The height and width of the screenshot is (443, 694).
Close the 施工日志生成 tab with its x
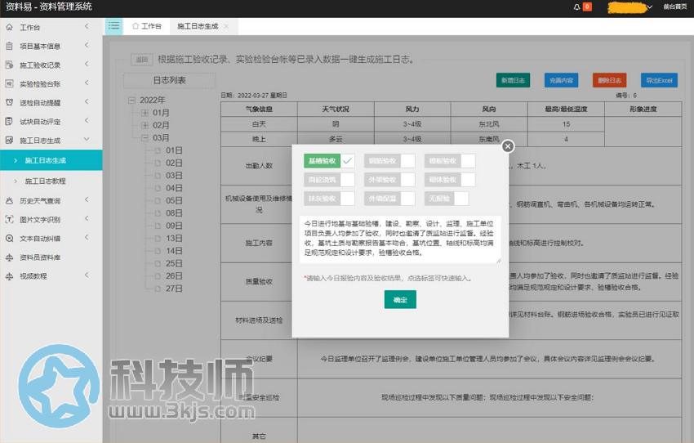pyautogui.click(x=226, y=27)
